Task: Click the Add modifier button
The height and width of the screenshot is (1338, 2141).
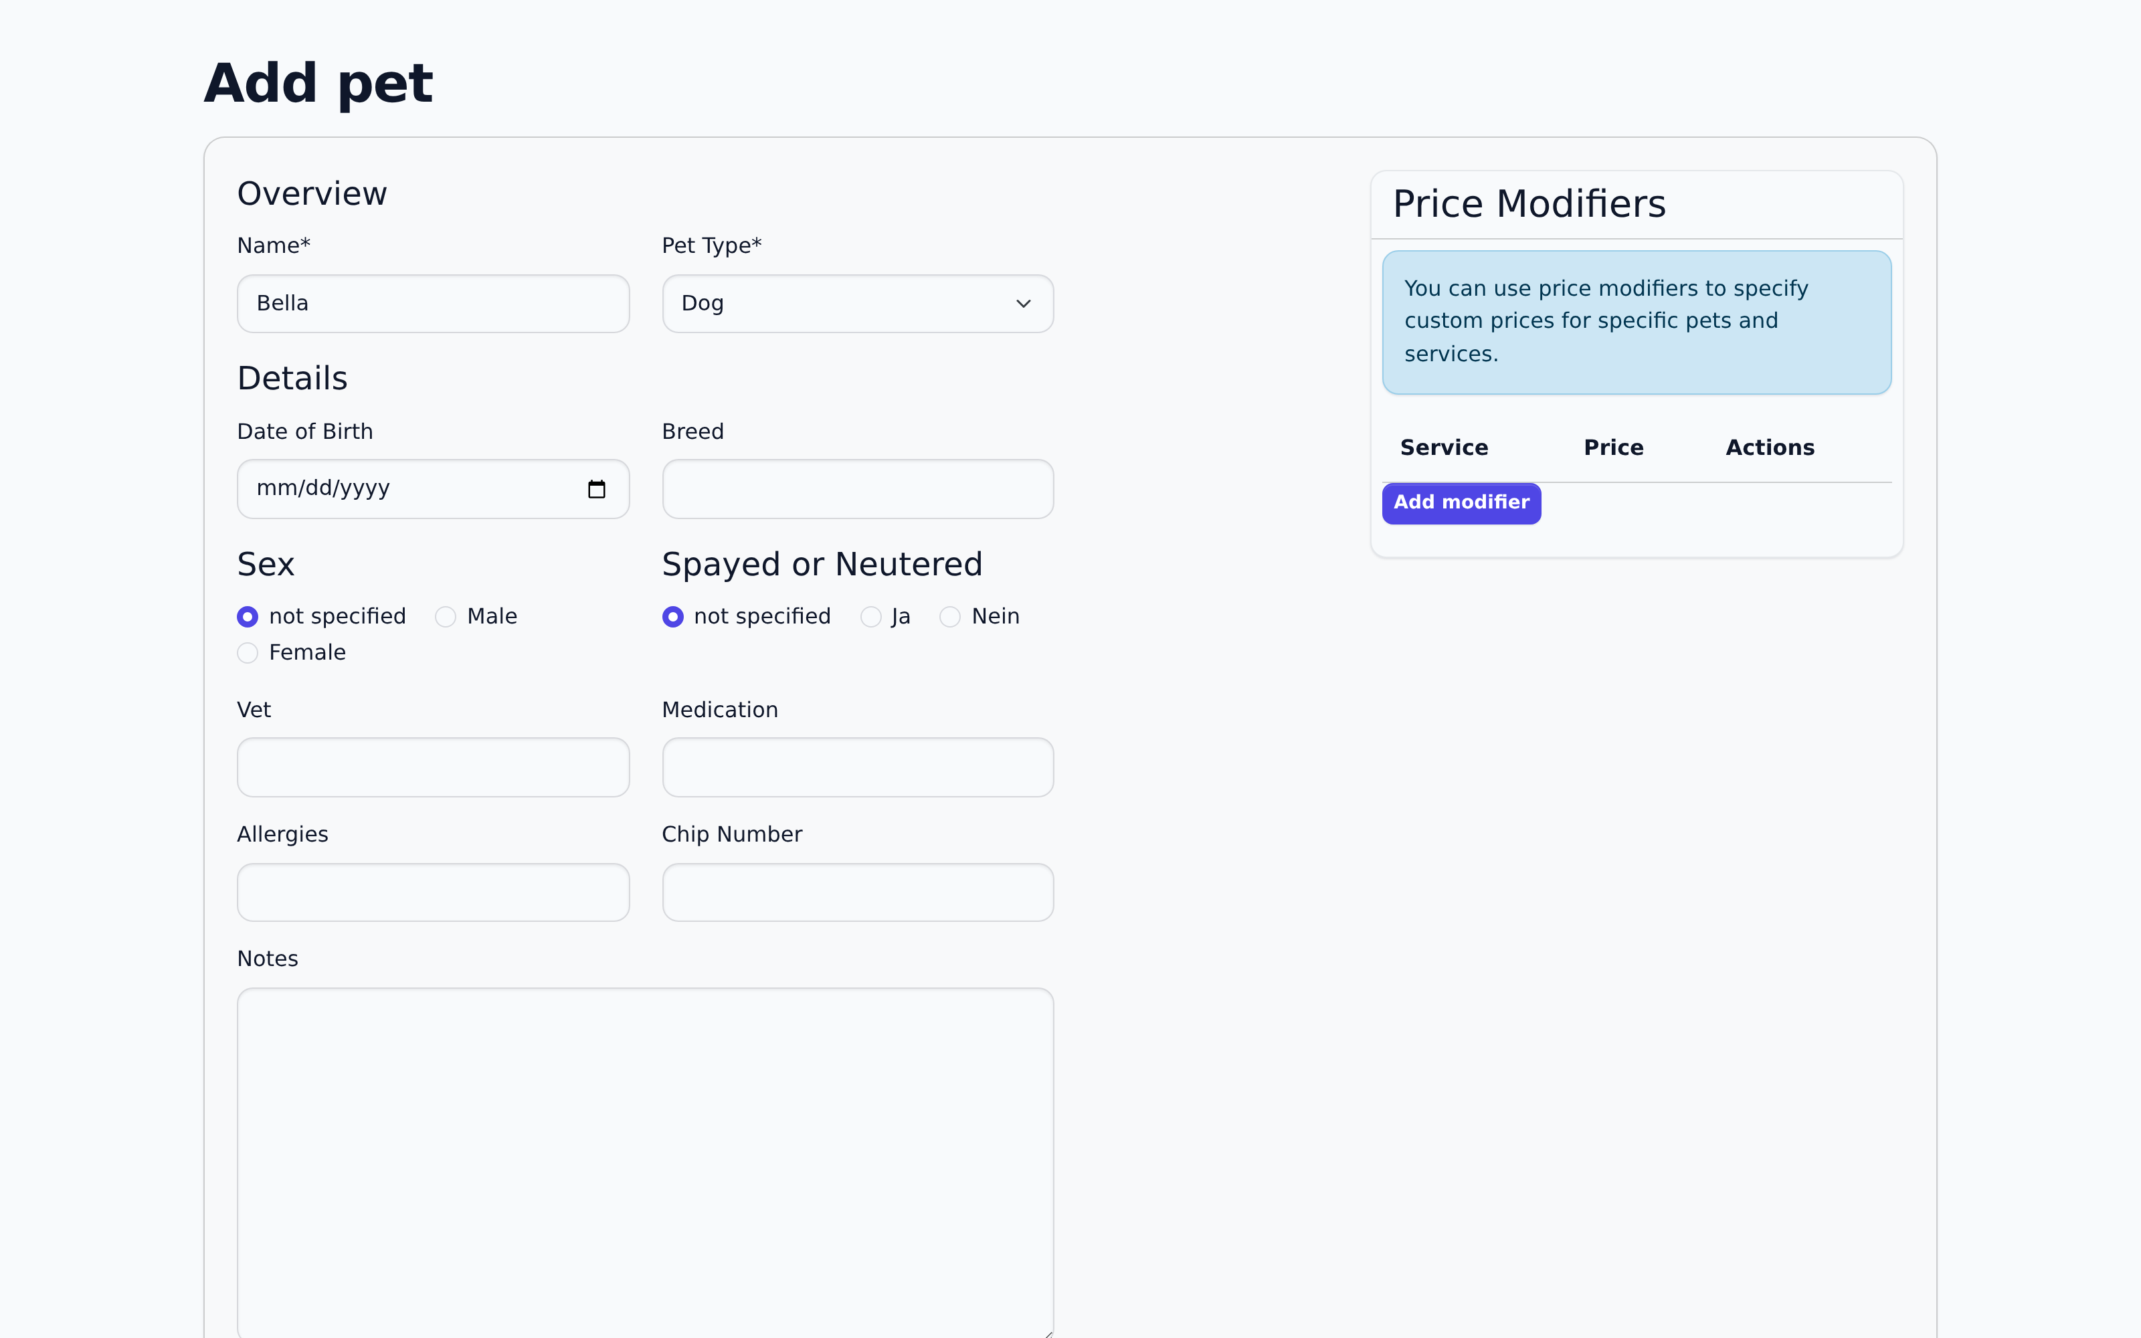Action: (1461, 502)
